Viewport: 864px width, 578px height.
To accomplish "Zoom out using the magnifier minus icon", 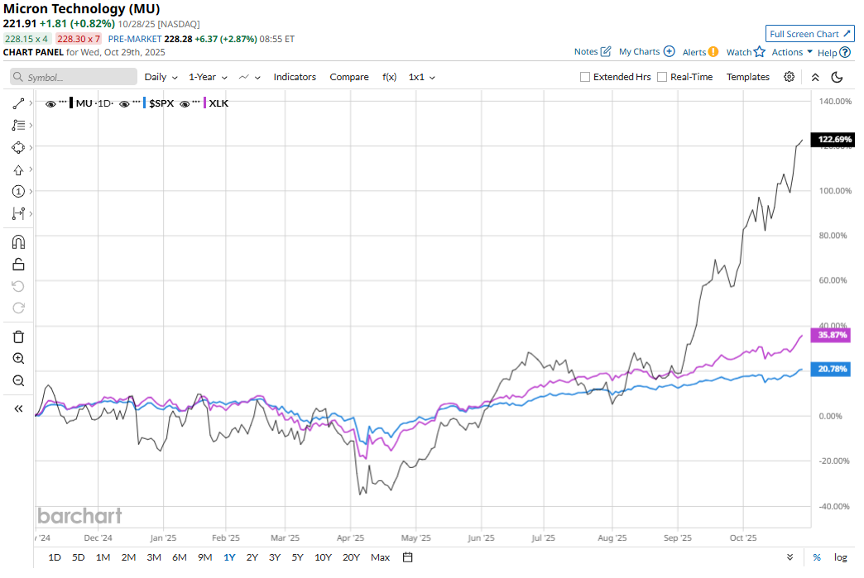I will pyautogui.click(x=18, y=381).
